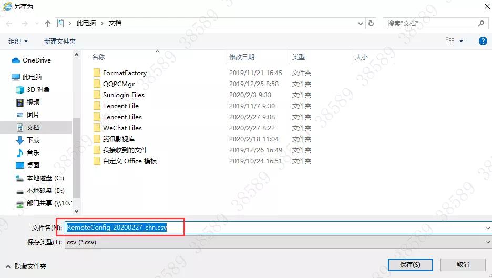492x278 pixels.
Task: Open 本地磁盘 (C:) in sidebar
Action: [40, 178]
